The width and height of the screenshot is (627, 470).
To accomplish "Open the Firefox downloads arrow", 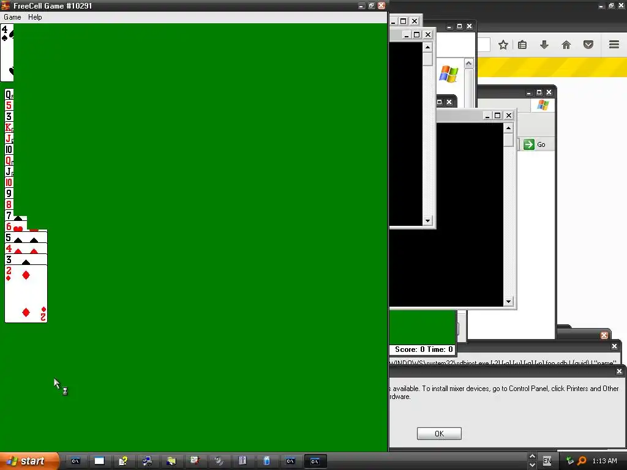I will point(544,45).
